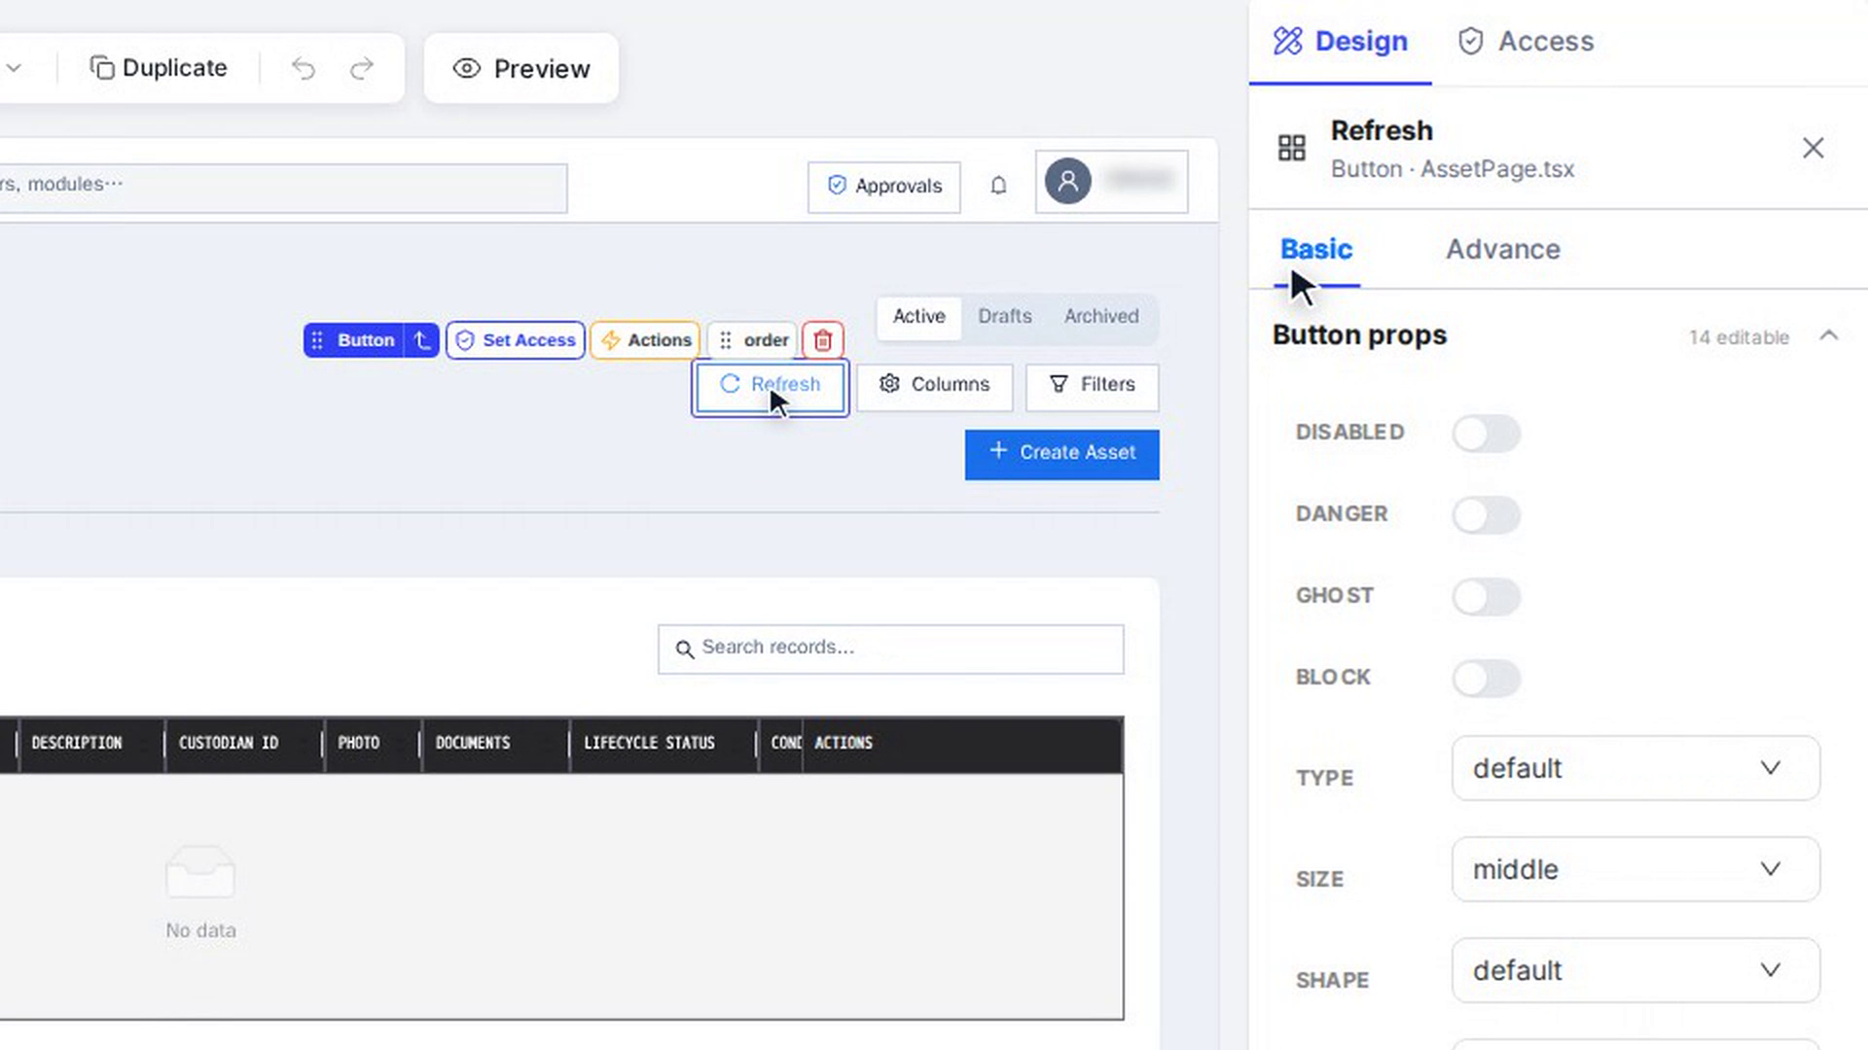Turn on the GHOST switch
Screen dimensions: 1868x1050
tap(1487, 596)
